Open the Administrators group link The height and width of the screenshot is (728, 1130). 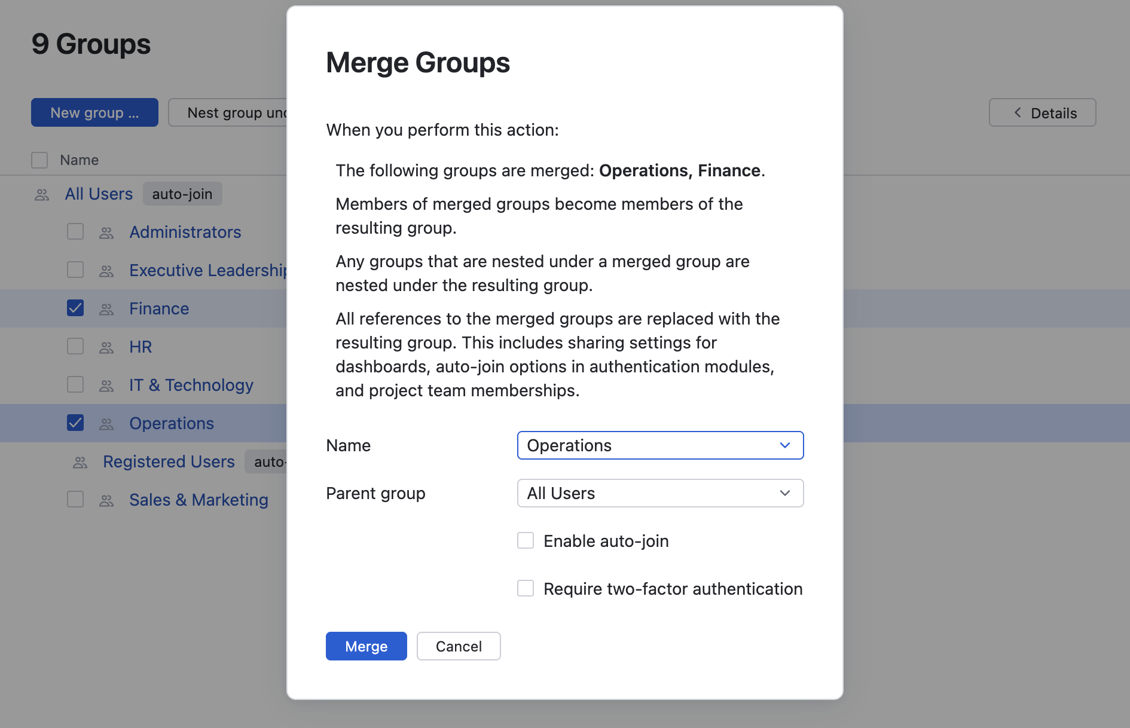click(x=185, y=233)
